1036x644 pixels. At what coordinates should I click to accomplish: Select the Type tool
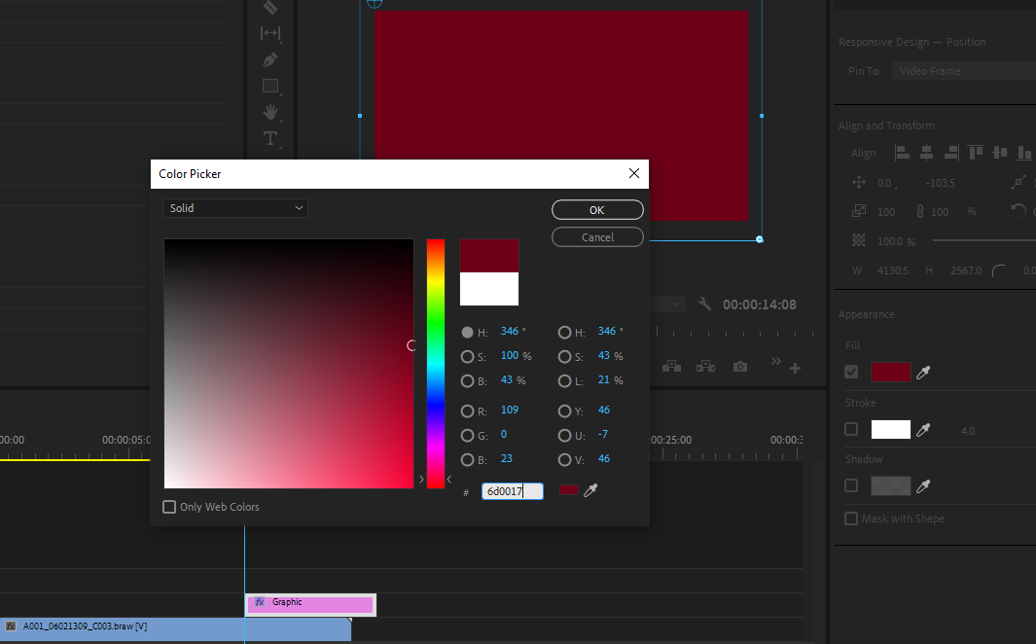[269, 138]
